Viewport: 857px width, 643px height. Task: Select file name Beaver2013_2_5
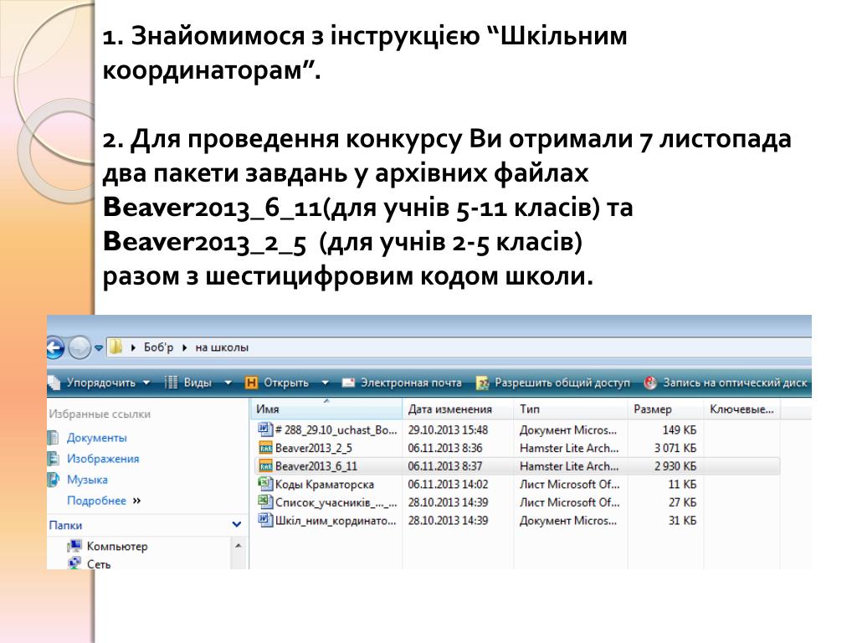click(x=314, y=449)
